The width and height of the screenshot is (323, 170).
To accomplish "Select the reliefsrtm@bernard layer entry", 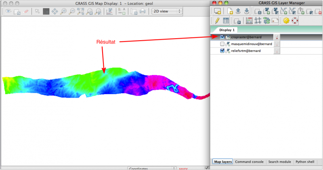I will (x=245, y=51).
